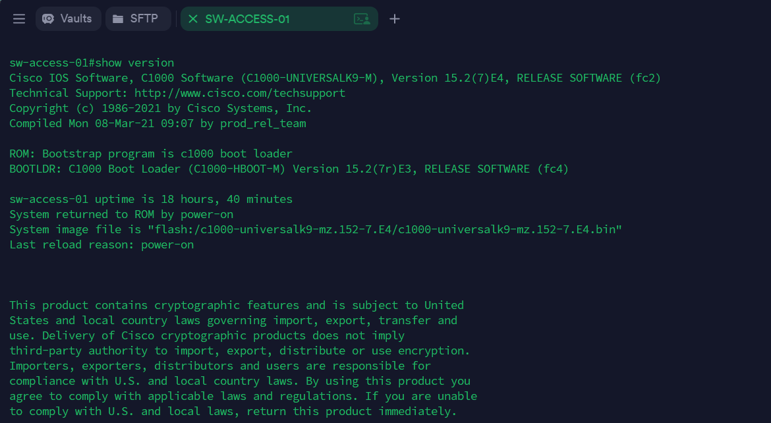Click the 'Compiled Mon 08-Mar-21' line

point(157,123)
